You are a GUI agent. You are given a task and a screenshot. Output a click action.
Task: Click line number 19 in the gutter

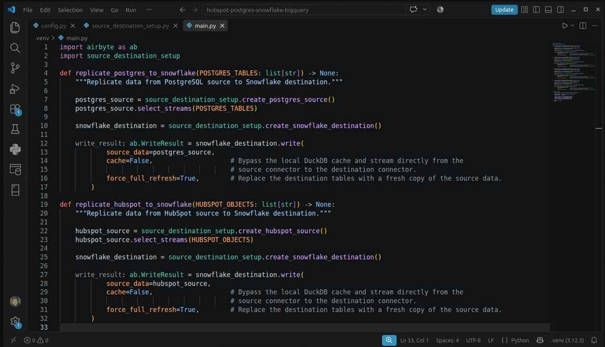tap(44, 204)
